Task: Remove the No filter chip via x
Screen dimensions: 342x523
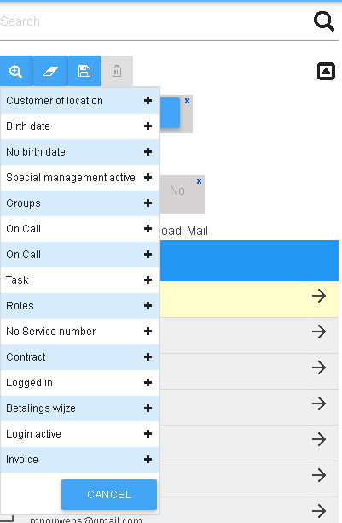Action: click(199, 181)
